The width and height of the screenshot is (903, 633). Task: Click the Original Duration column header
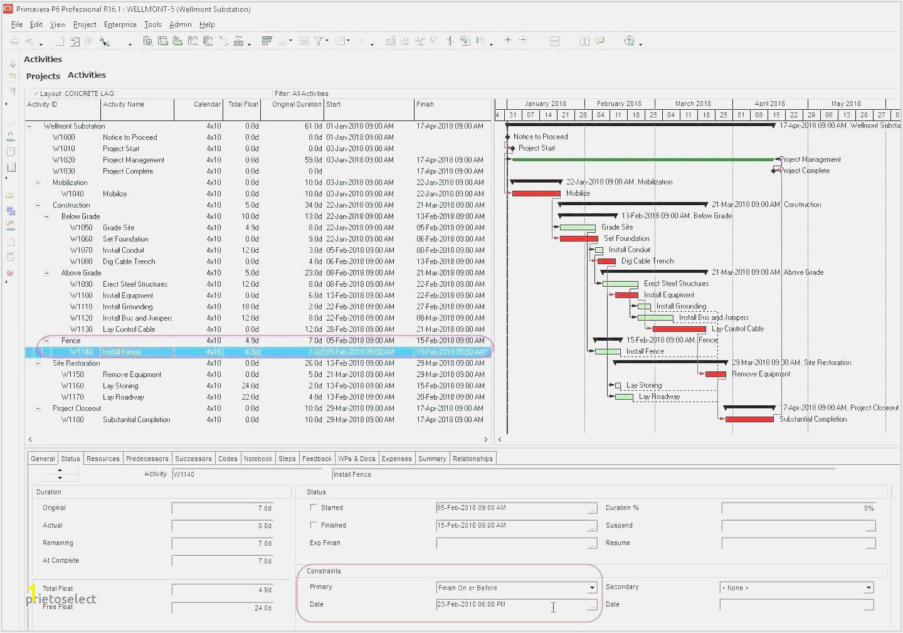293,109
